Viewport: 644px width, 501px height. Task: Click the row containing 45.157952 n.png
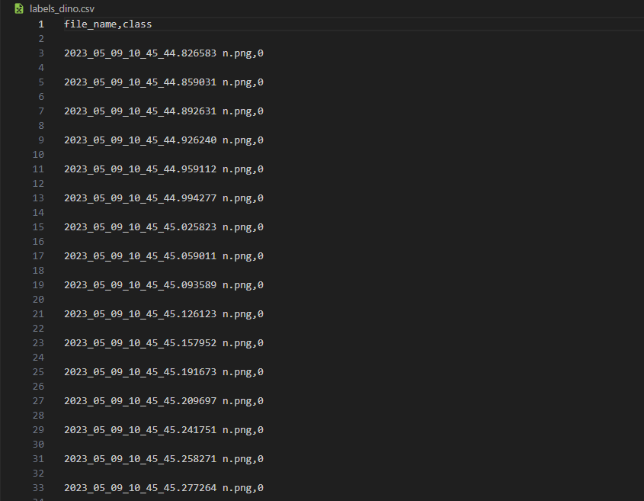pos(164,343)
